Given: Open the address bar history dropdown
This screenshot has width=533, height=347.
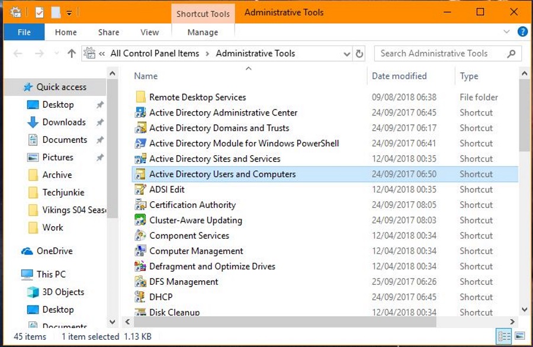Looking at the screenshot, I should pos(347,53).
